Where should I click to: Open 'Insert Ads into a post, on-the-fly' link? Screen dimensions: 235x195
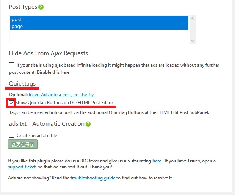point(61,95)
